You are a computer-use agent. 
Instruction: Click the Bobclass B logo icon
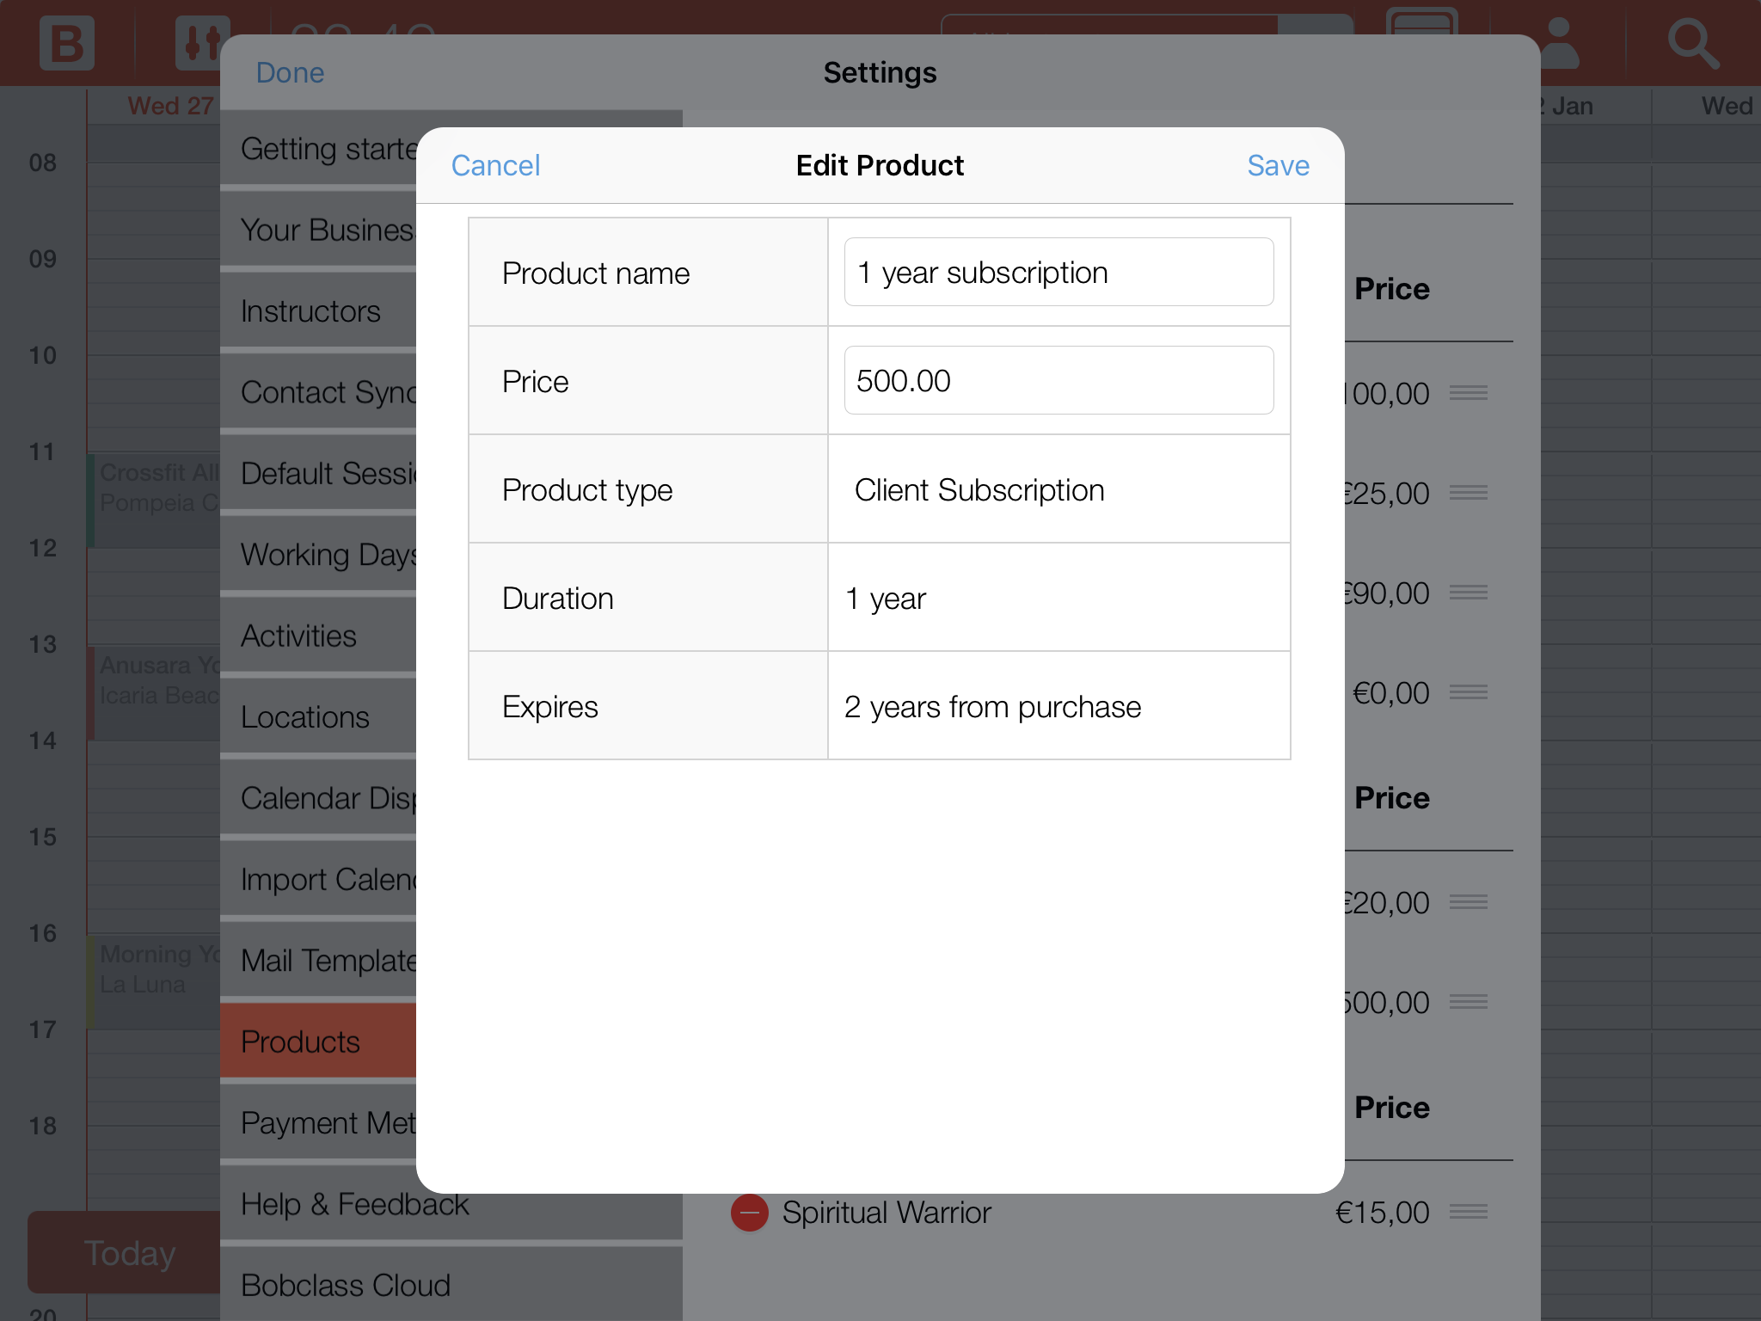tap(66, 43)
